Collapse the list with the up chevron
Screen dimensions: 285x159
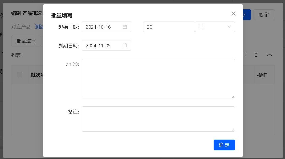click(270, 55)
